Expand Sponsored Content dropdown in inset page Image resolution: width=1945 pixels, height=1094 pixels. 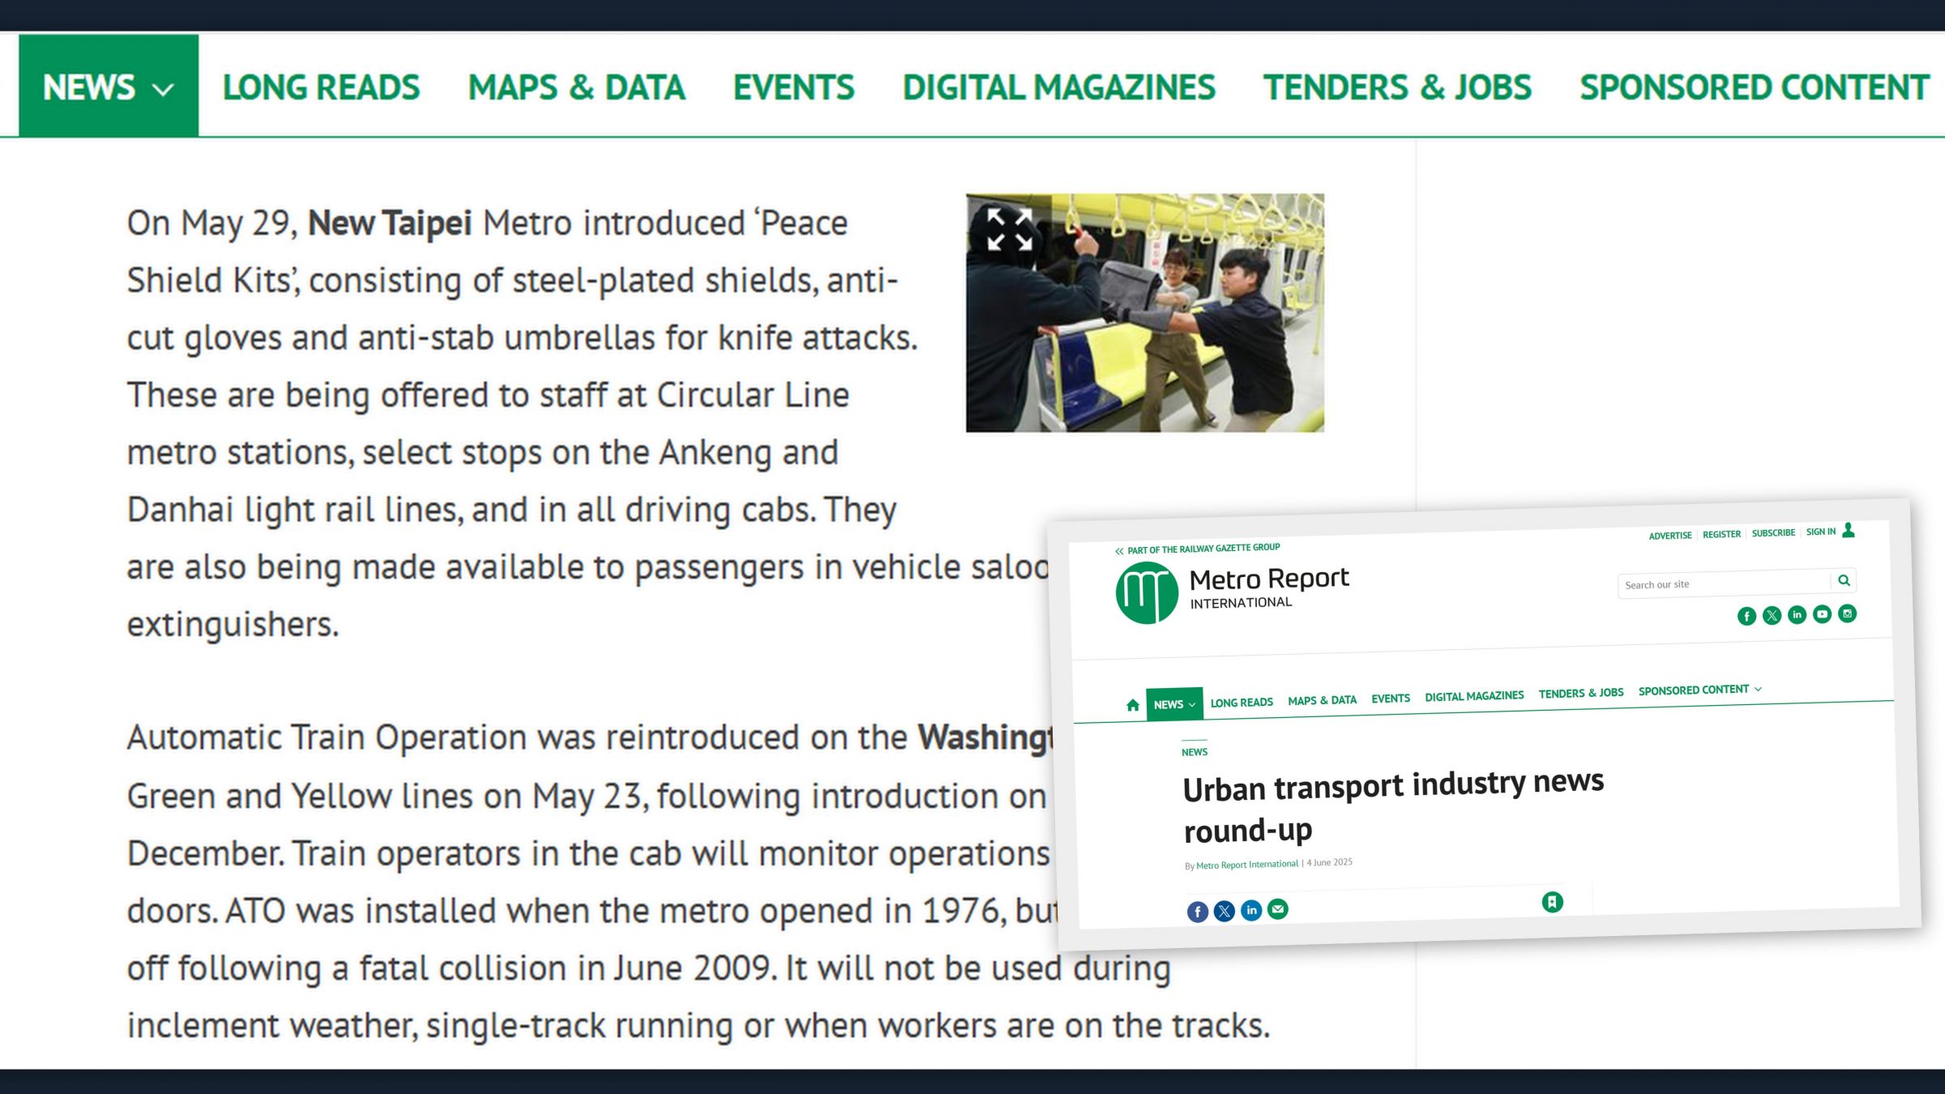tap(1699, 690)
